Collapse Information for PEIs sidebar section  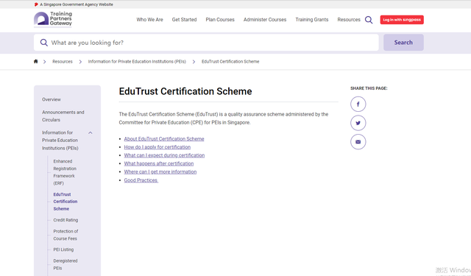[x=90, y=132]
